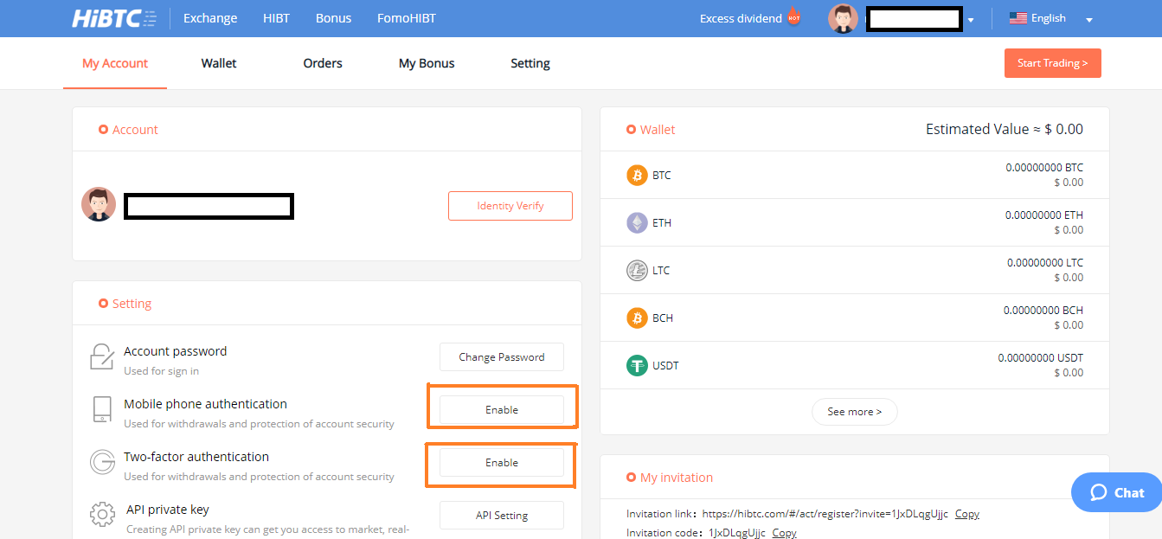The height and width of the screenshot is (539, 1162).
Task: Switch to the My Bonus tab
Action: pos(427,63)
